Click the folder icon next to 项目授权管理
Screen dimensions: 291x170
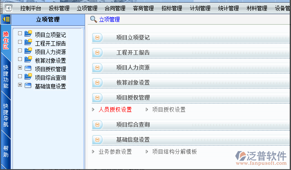[28, 68]
